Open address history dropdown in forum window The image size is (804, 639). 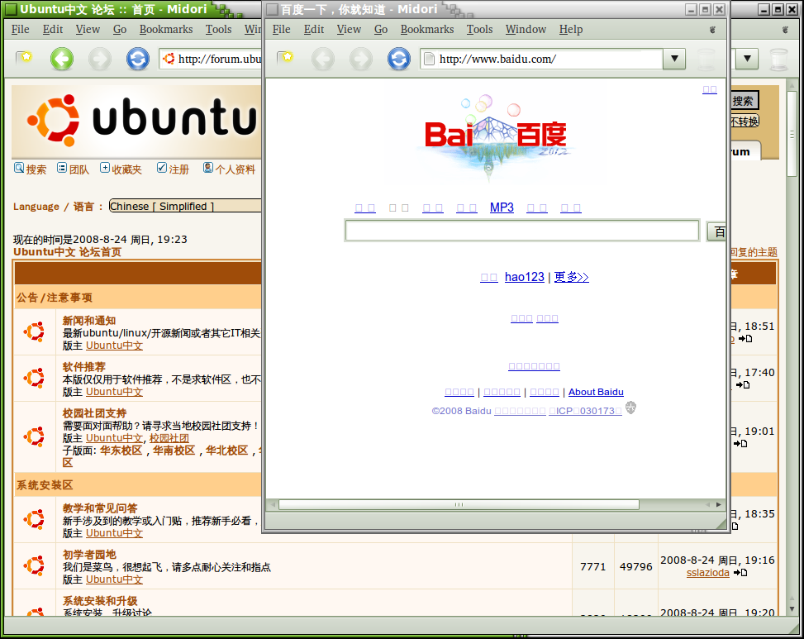click(748, 59)
